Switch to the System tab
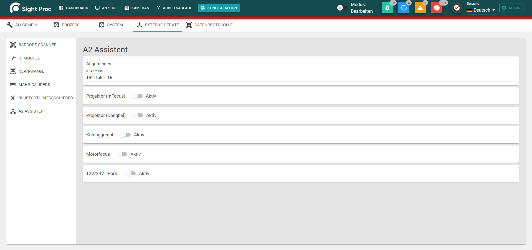Viewport: 532px width, 250px height. 111,25
